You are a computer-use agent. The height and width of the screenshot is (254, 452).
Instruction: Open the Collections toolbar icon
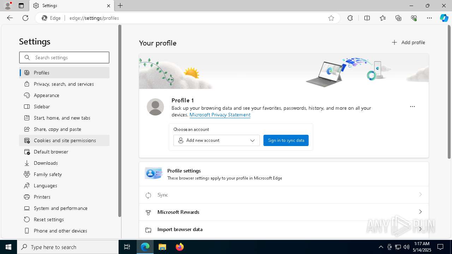(x=398, y=18)
